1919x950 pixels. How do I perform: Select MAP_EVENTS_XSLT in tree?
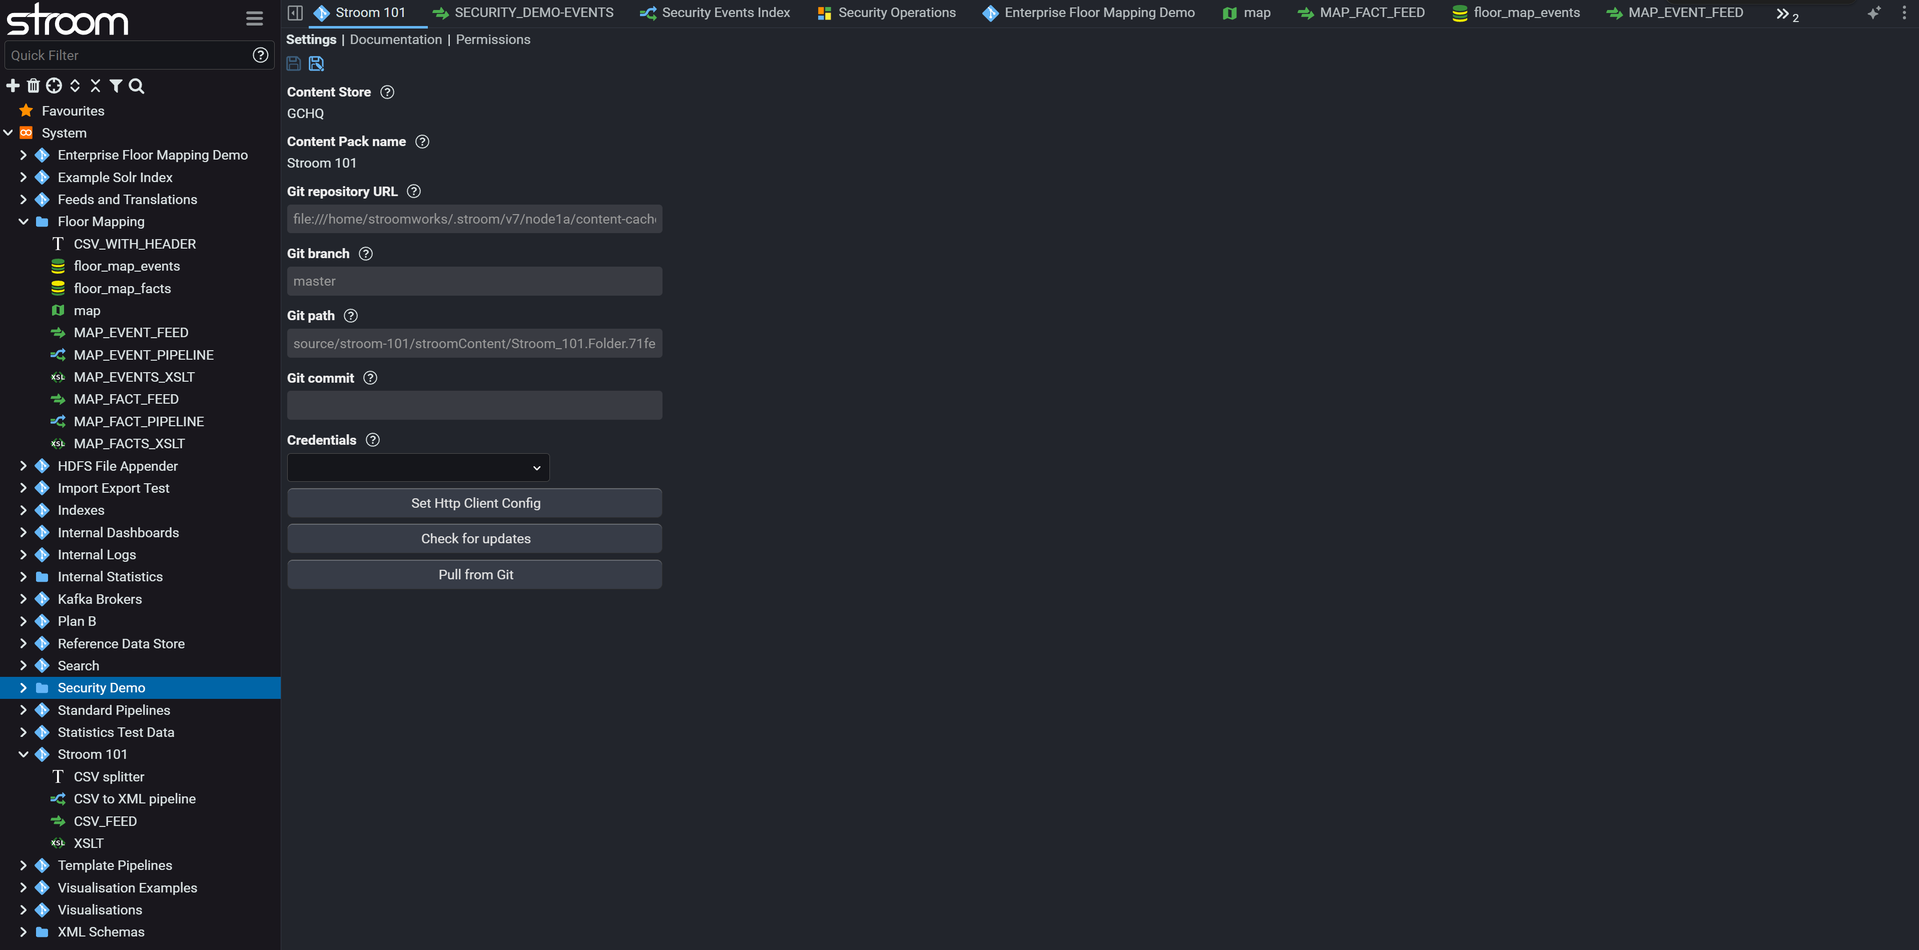(134, 378)
